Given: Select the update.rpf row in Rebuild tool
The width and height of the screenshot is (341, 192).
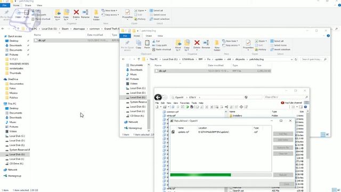Looking at the screenshot, I should [x=221, y=132].
